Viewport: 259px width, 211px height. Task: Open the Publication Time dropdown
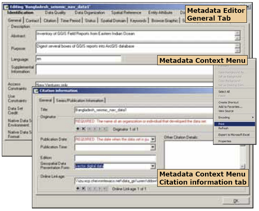coord(153,147)
